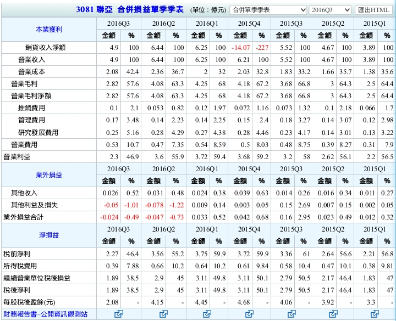Click the 7.88 所得稅費用 percentage for 2016Q3
The height and width of the screenshot is (321, 396).
(133, 266)
